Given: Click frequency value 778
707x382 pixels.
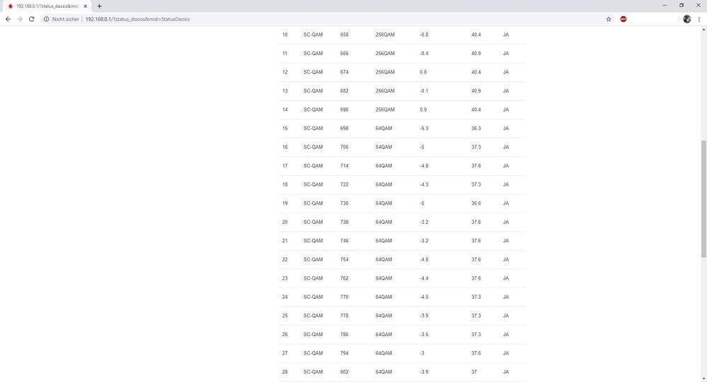Looking at the screenshot, I should point(345,316).
